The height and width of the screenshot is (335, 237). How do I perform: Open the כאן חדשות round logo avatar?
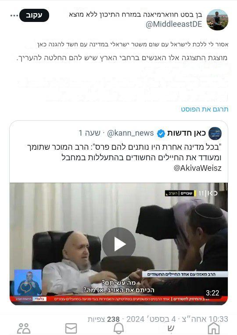pos(215,133)
